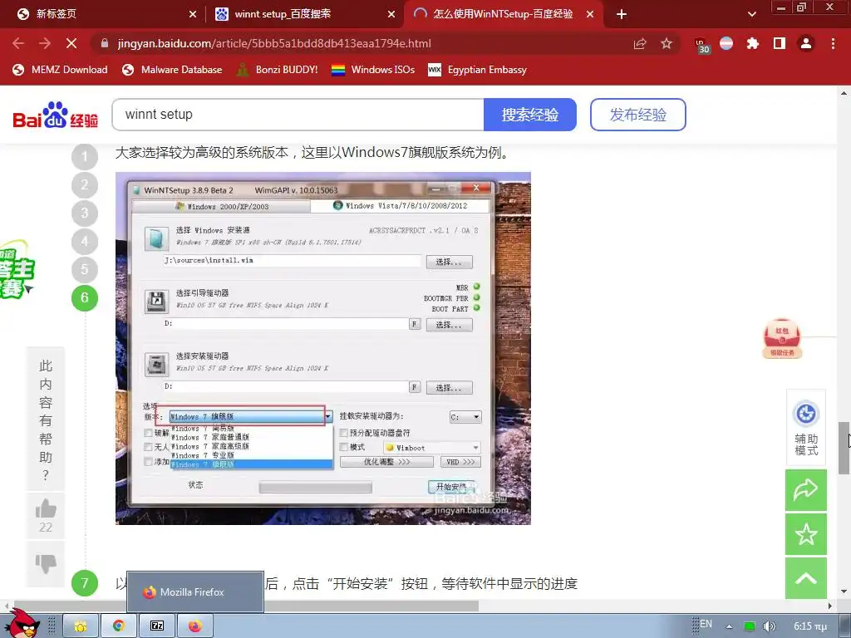
Task: Open the red envelope 红包 icon
Action: coord(782,338)
